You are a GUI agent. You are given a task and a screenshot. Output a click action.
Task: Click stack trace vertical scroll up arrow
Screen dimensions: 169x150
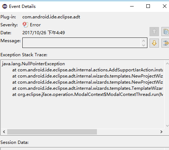click(167, 63)
